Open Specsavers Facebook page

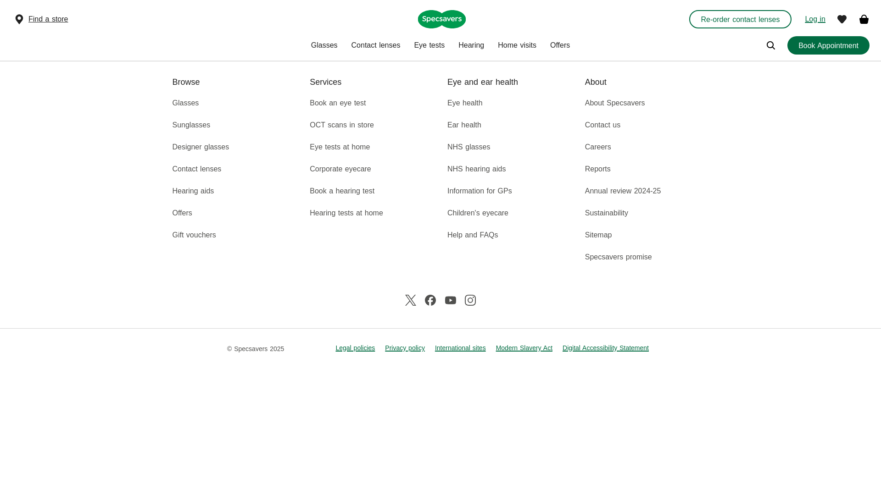pyautogui.click(x=430, y=300)
